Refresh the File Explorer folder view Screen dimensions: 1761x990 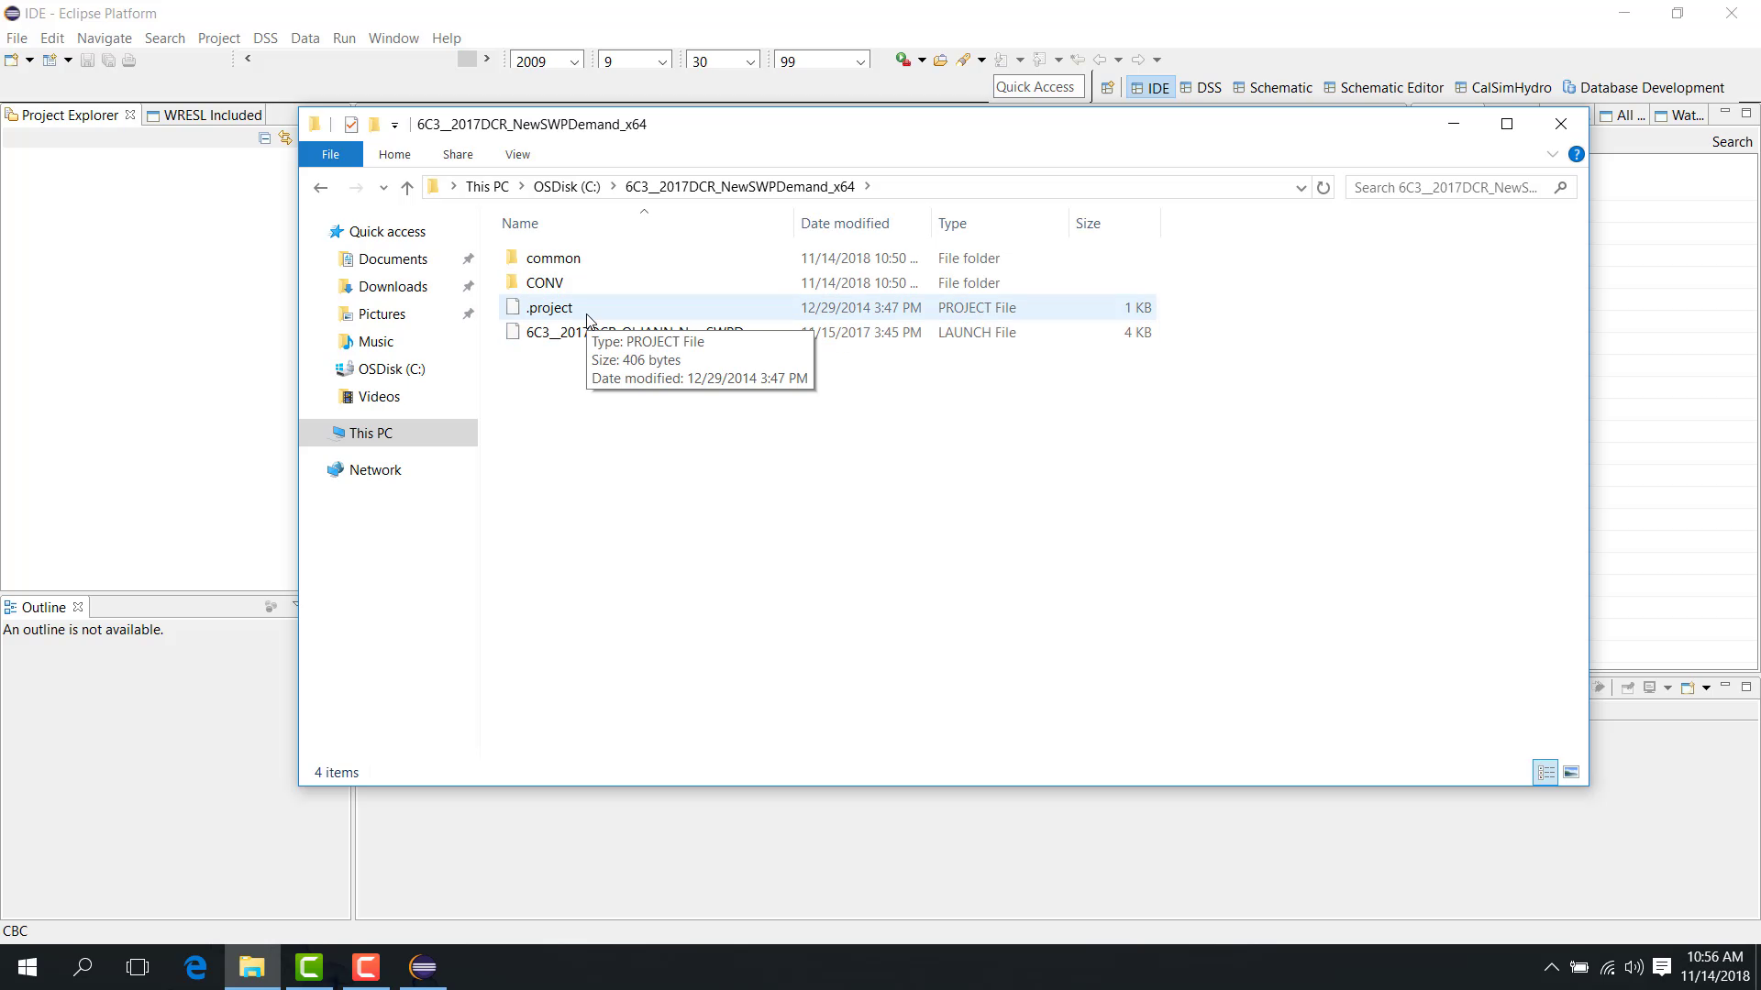click(x=1324, y=188)
